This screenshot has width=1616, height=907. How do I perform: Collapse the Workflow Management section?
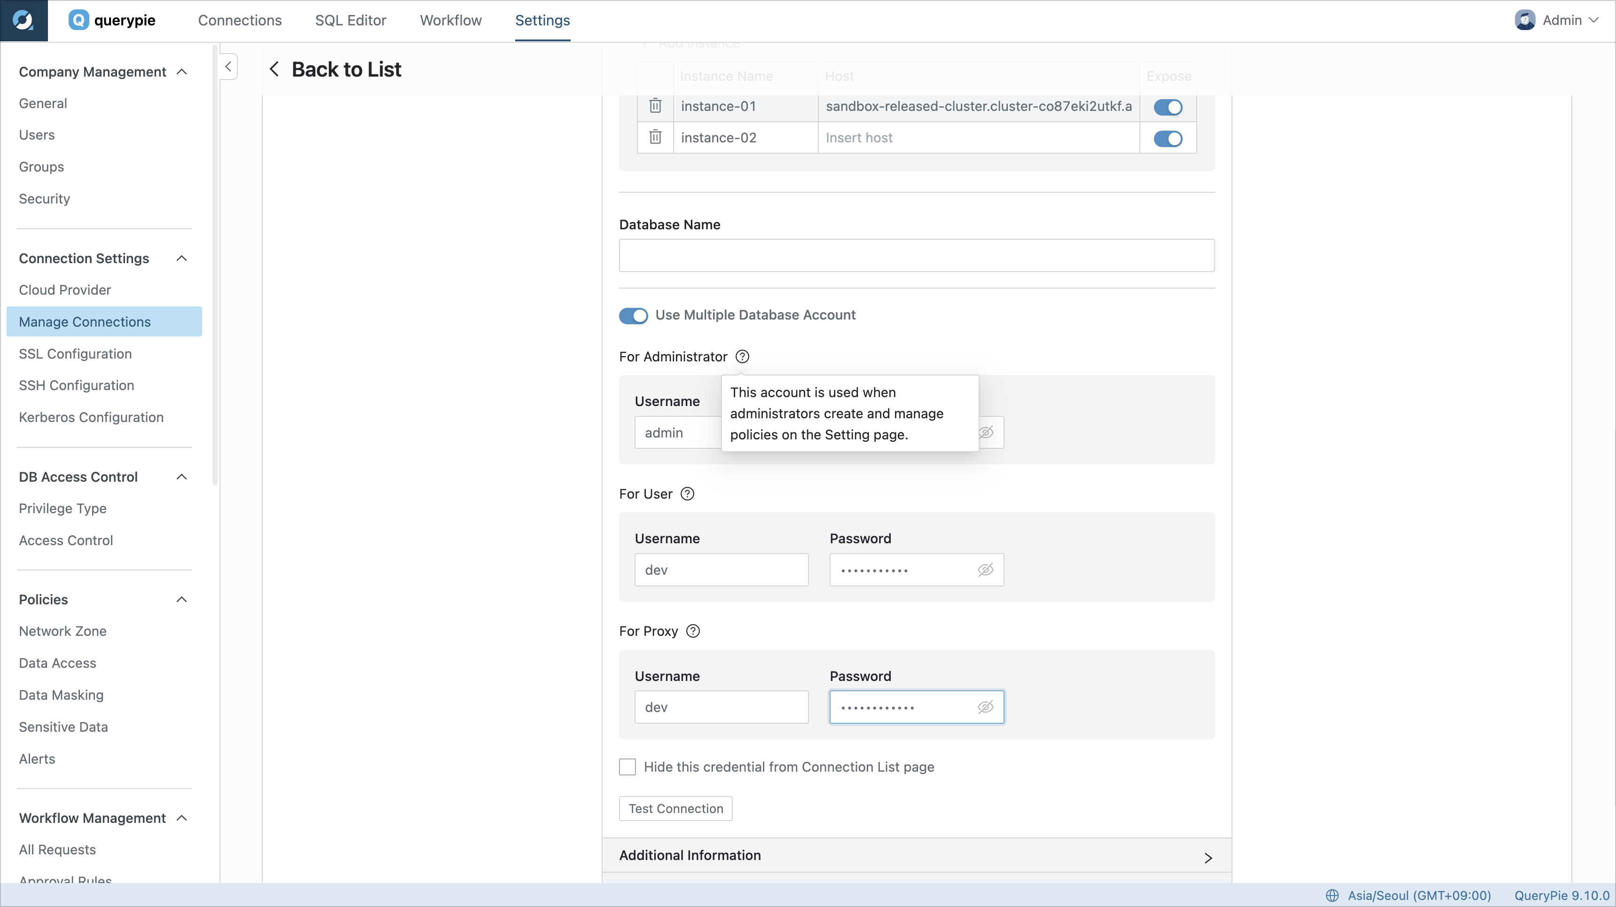tap(182, 817)
